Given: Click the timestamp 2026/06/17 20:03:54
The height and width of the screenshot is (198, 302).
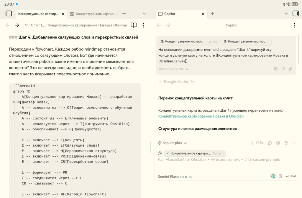Looking at the screenshot, I should (173, 69).
